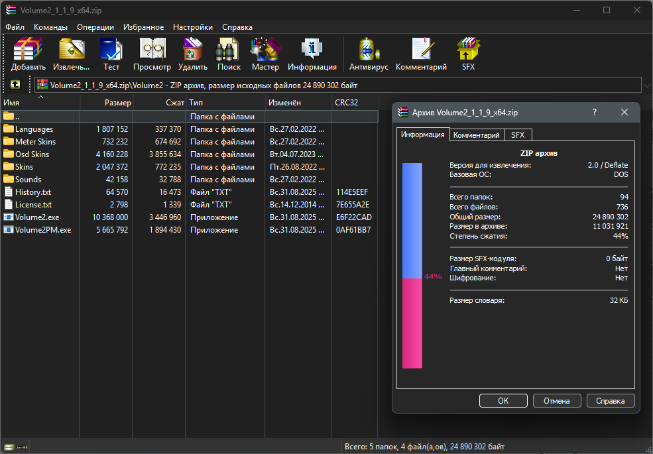Open the Избранное menu
This screenshot has width=653, height=454.
click(144, 27)
